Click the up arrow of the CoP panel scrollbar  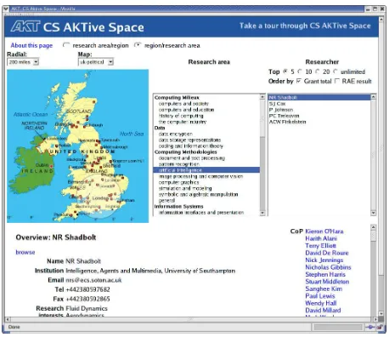click(374, 227)
